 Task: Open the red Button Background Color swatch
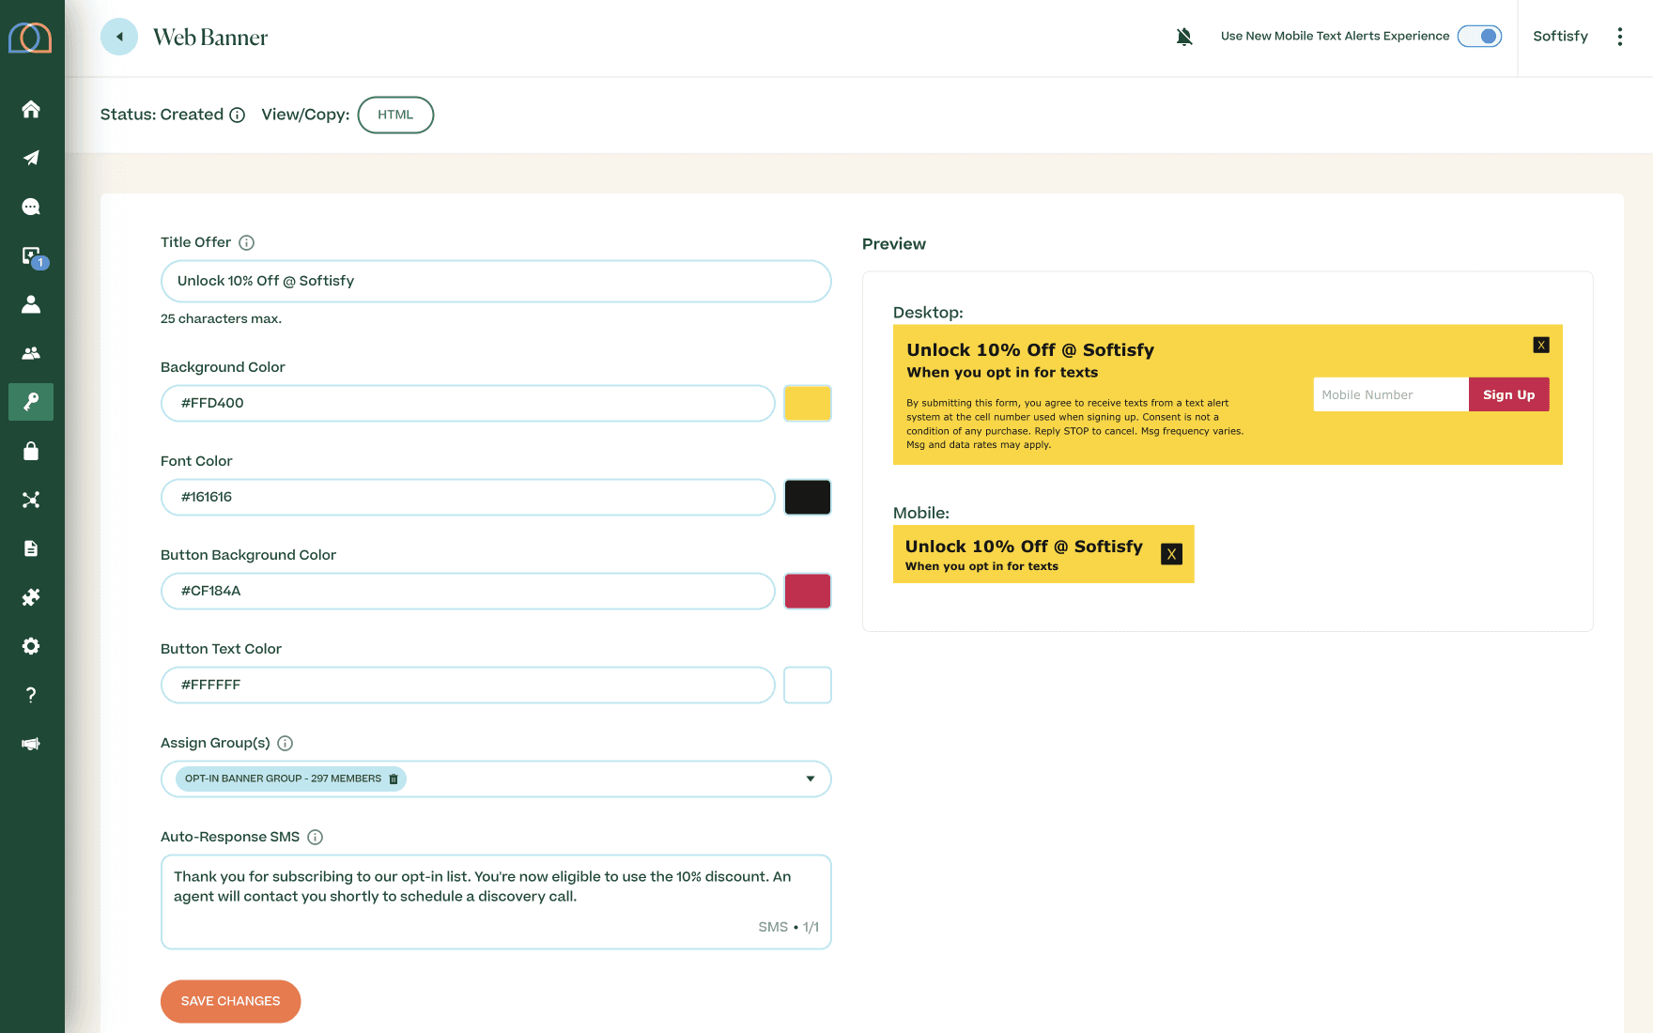pyautogui.click(x=807, y=591)
